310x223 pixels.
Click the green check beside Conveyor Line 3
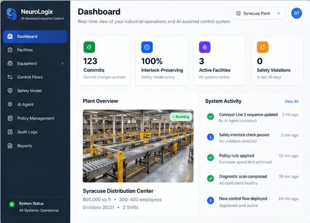211,117
